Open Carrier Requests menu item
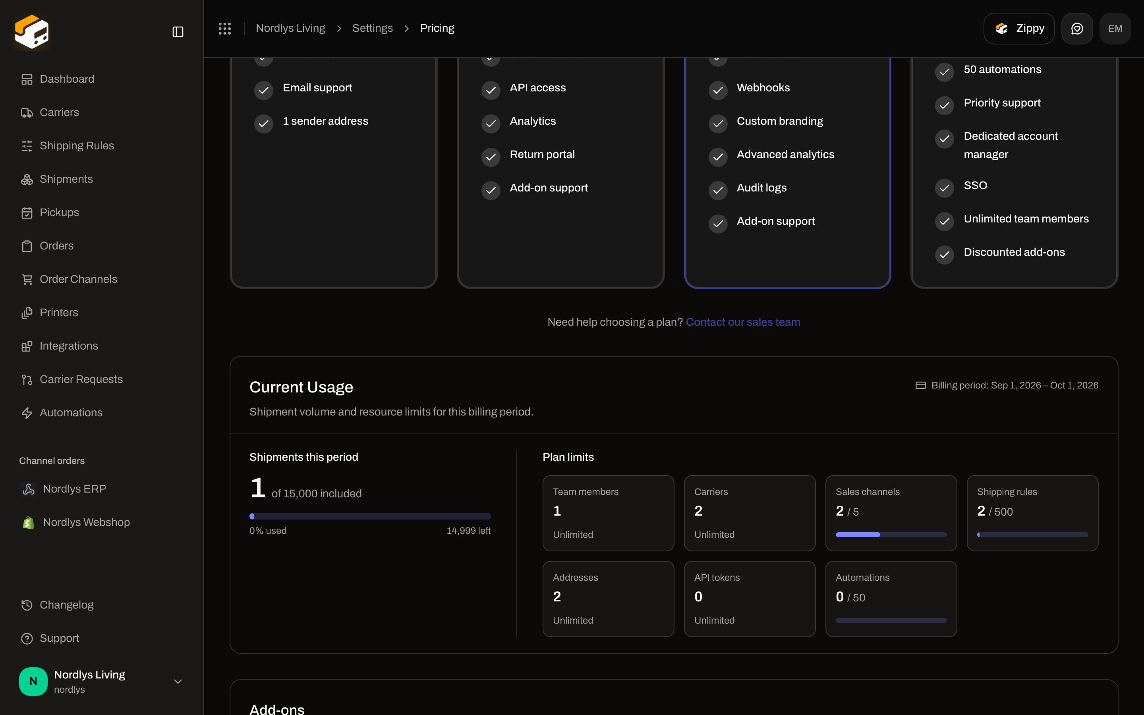Image resolution: width=1144 pixels, height=715 pixels. pos(102,379)
